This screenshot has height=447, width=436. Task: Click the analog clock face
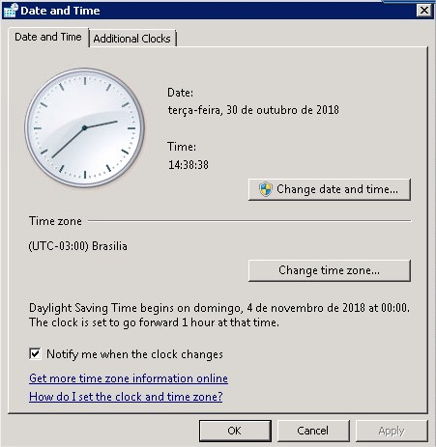[x=84, y=127]
